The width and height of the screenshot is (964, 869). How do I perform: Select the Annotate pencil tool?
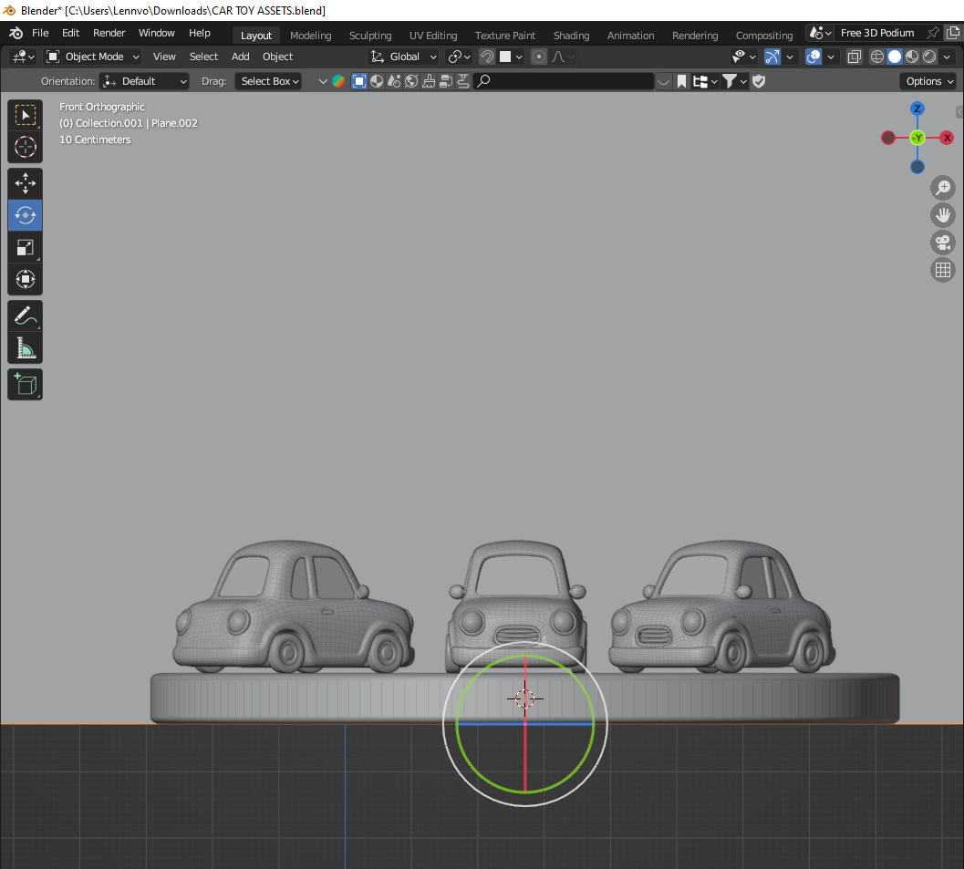26,316
